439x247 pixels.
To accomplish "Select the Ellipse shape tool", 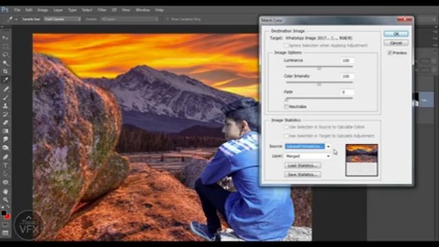I will (5, 183).
